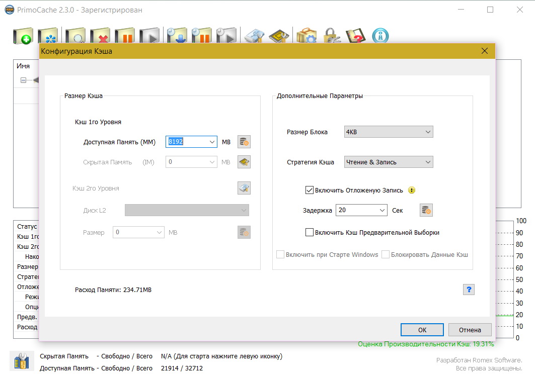Open the Задержка 20 seconds dropdown
This screenshot has width=535, height=381.
click(382, 210)
